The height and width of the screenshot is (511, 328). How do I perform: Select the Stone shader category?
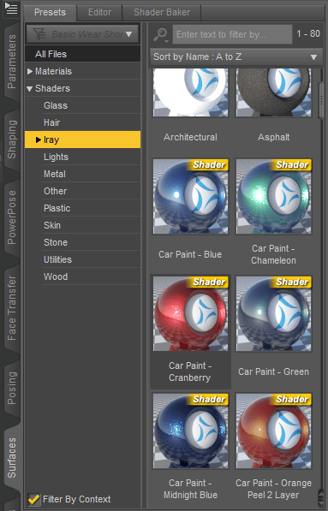(92, 242)
